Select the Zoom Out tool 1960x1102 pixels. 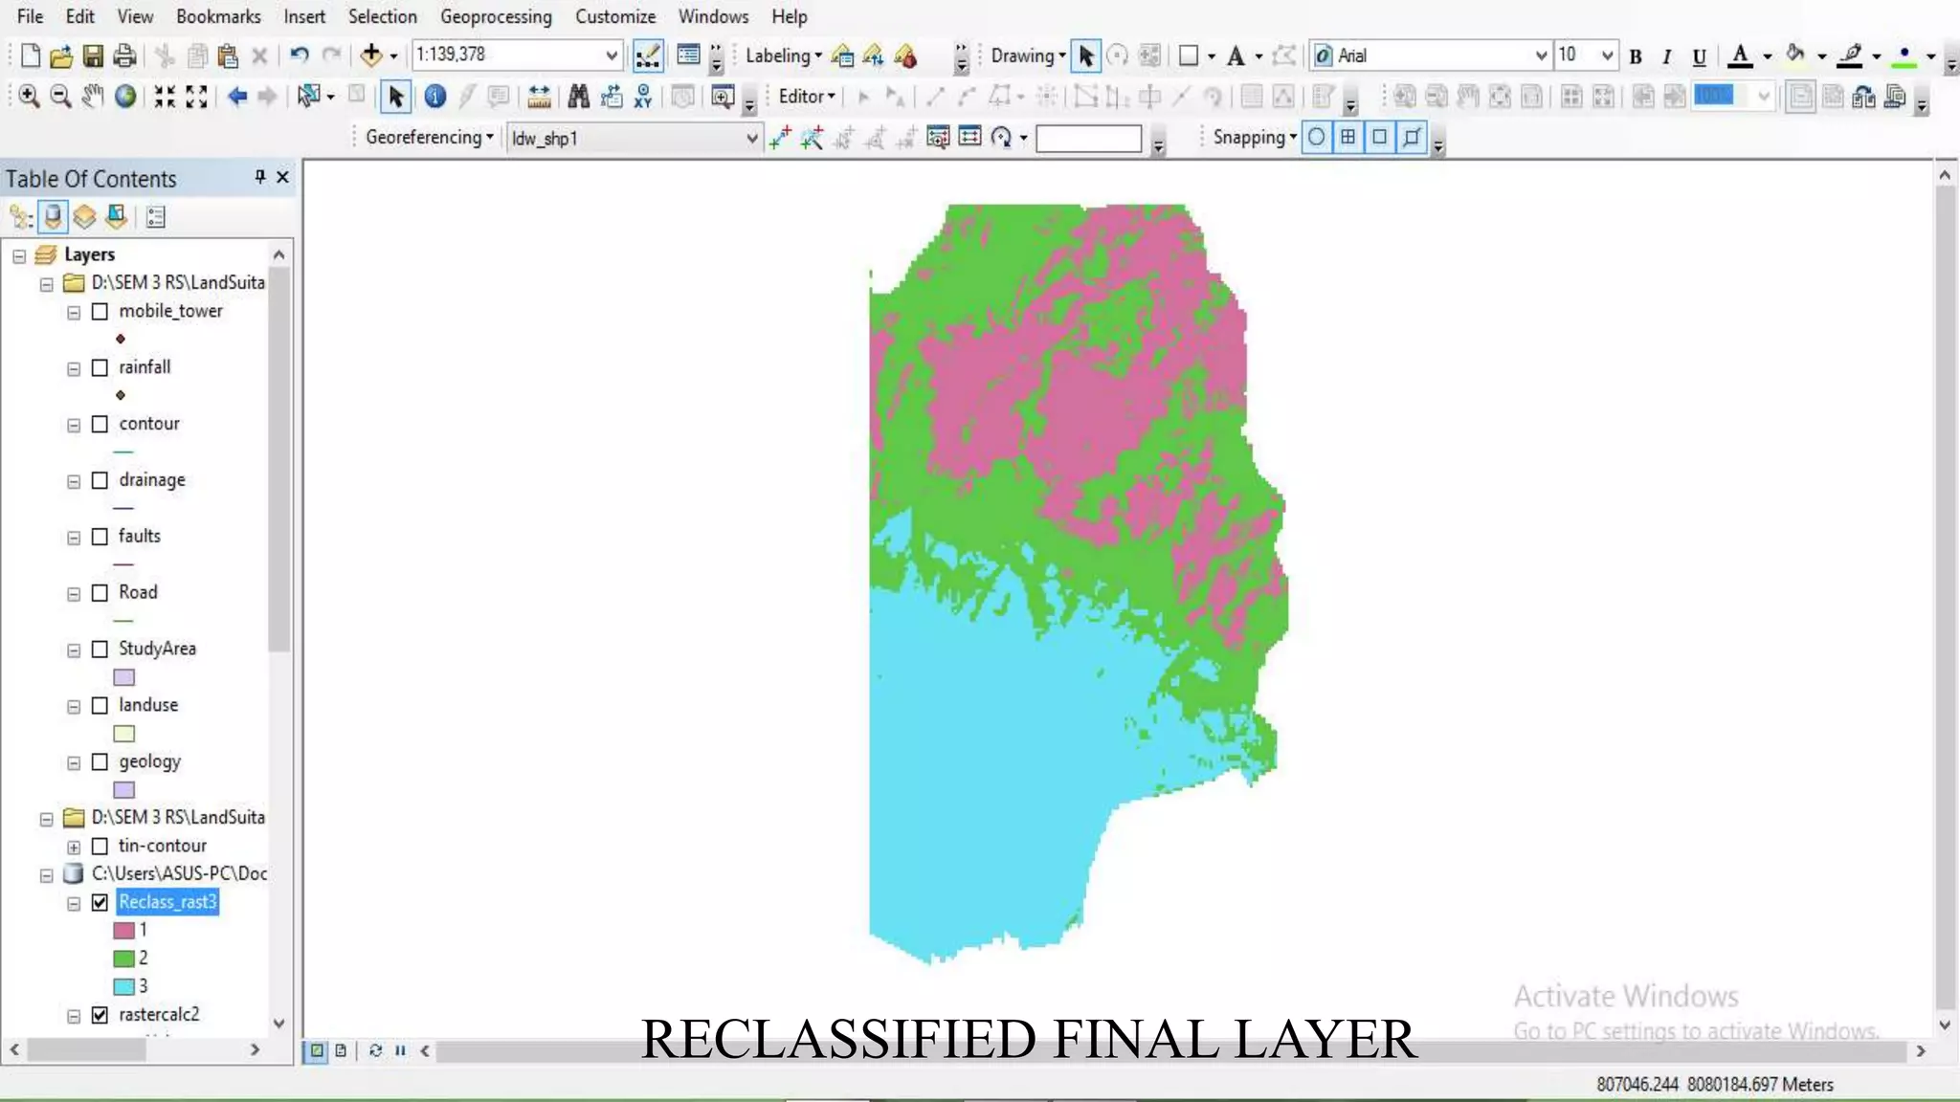point(60,97)
